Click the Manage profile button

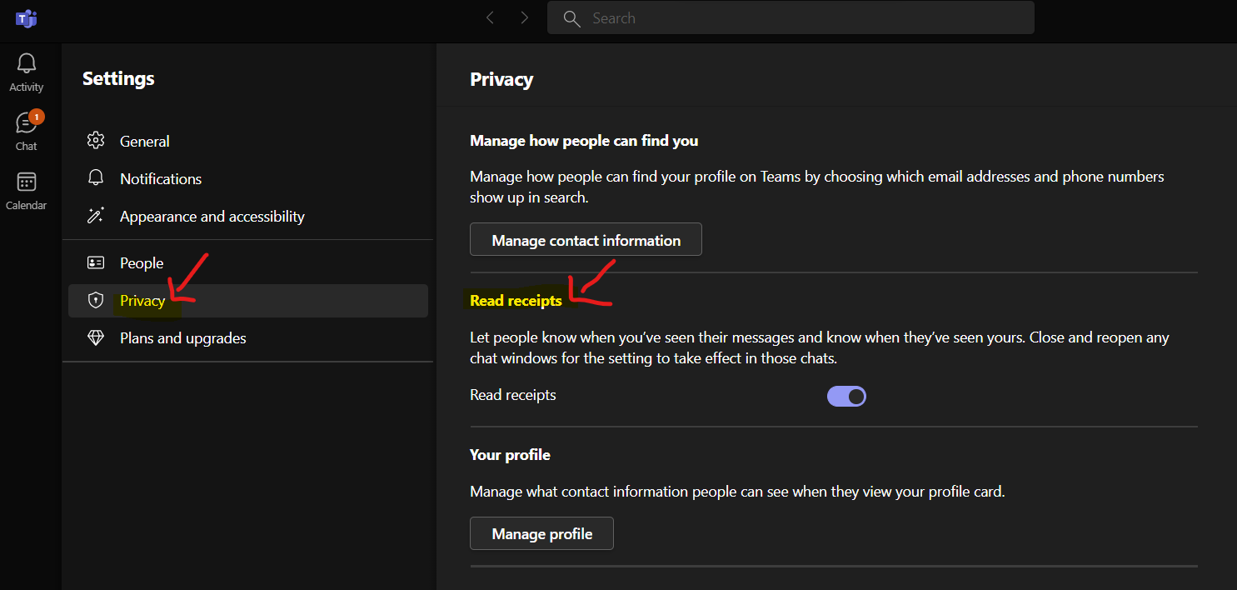click(541, 532)
